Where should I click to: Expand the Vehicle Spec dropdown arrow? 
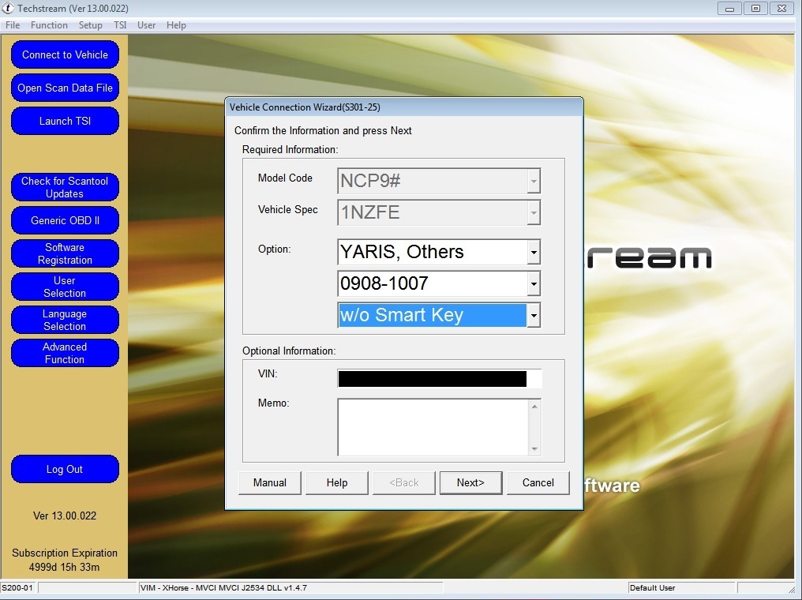tap(534, 213)
